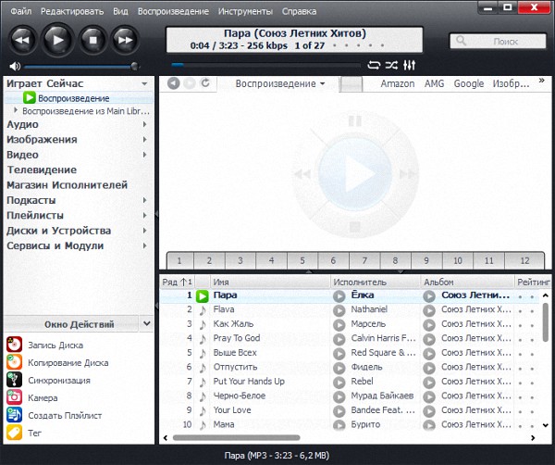Click the volume slider

click(80, 66)
